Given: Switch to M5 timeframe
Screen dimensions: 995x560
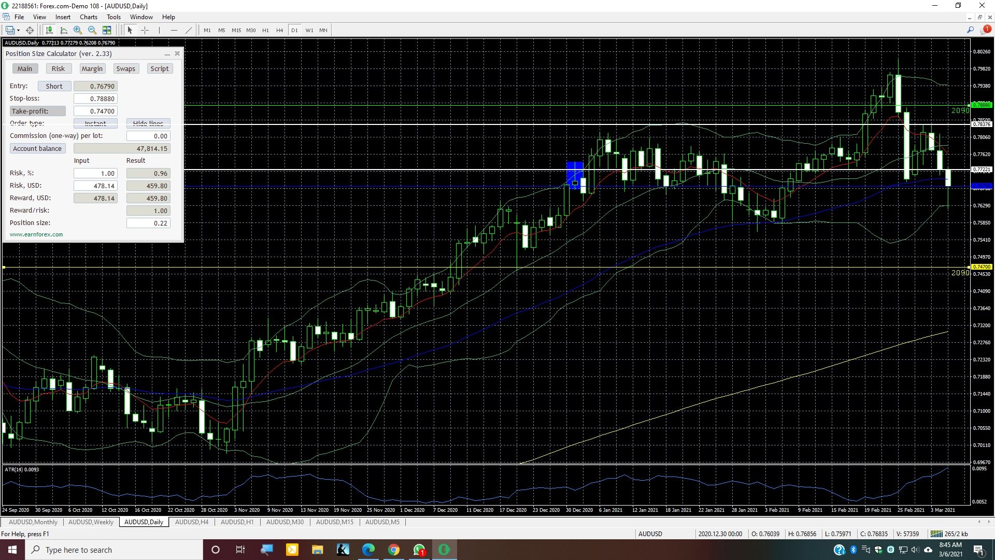Looking at the screenshot, I should [x=222, y=30].
